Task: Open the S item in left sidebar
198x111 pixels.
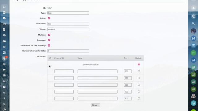Action: pyautogui.click(x=4, y=98)
